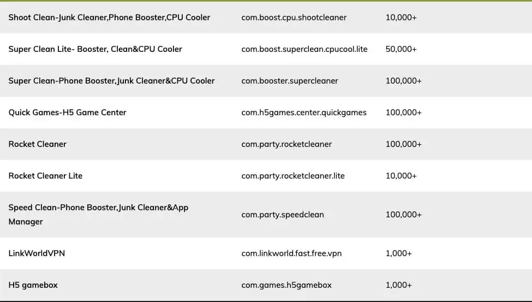532x302 pixels.
Task: Click the LinkWorldVPN app name
Action: 37,253
